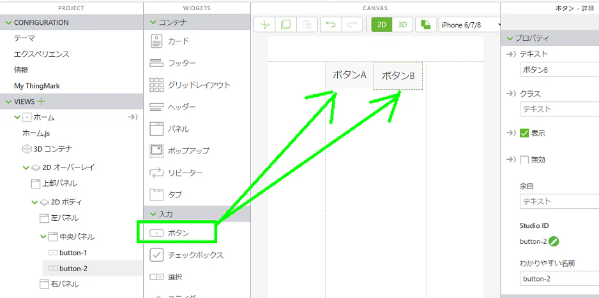Open My ThingMark configuration
The image size is (599, 298).
(36, 86)
